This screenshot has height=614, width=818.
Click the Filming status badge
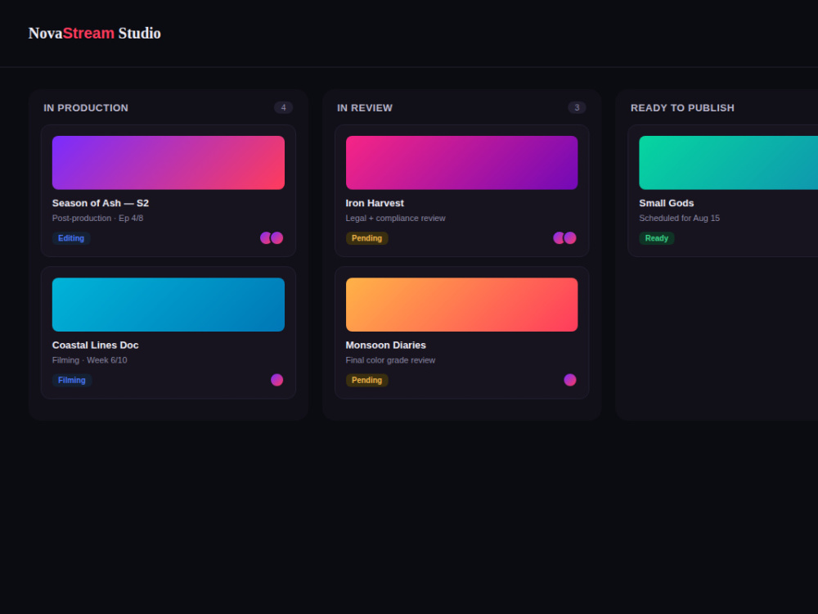click(71, 380)
